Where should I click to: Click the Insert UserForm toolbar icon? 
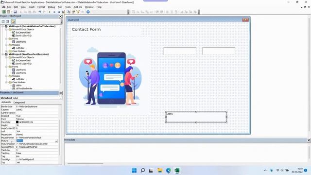[9, 12]
